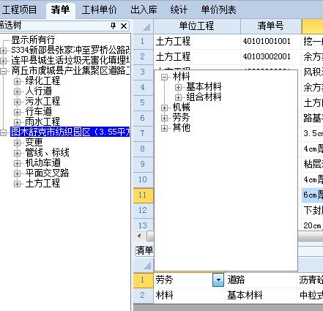The width and height of the screenshot is (323, 311).
Task: Click 土方工程 cell in grid row 2
Action: (197, 56)
